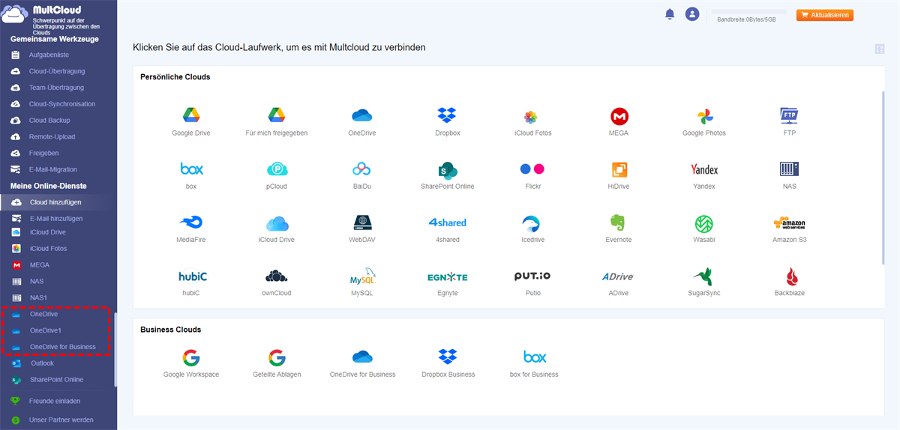Choose the Putio icon
The image size is (900, 430).
(532, 276)
